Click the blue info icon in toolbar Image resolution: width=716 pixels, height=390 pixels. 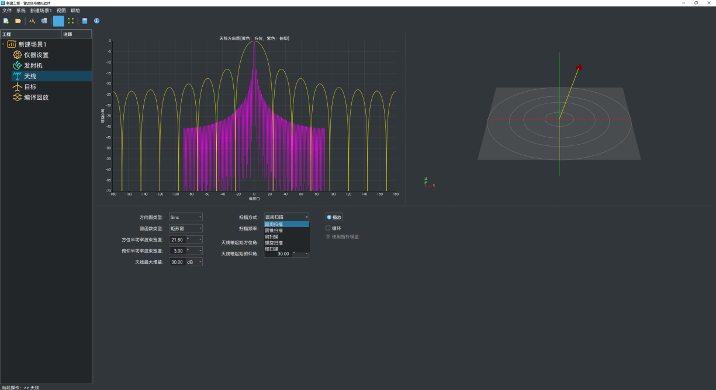[x=96, y=21]
